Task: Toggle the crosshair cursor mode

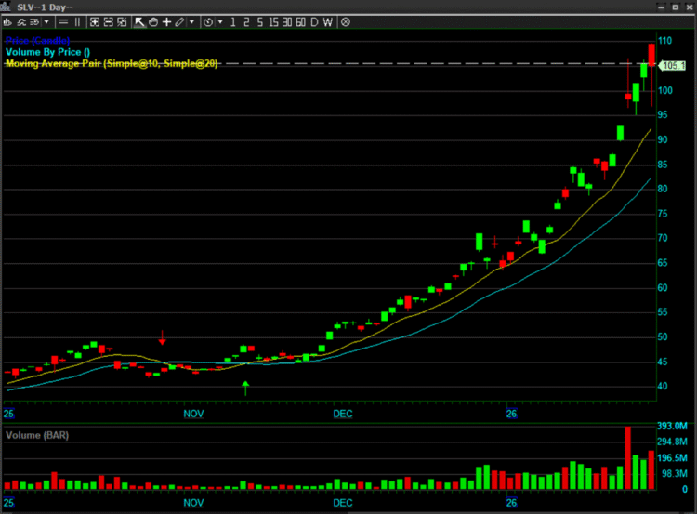Action: pos(166,21)
